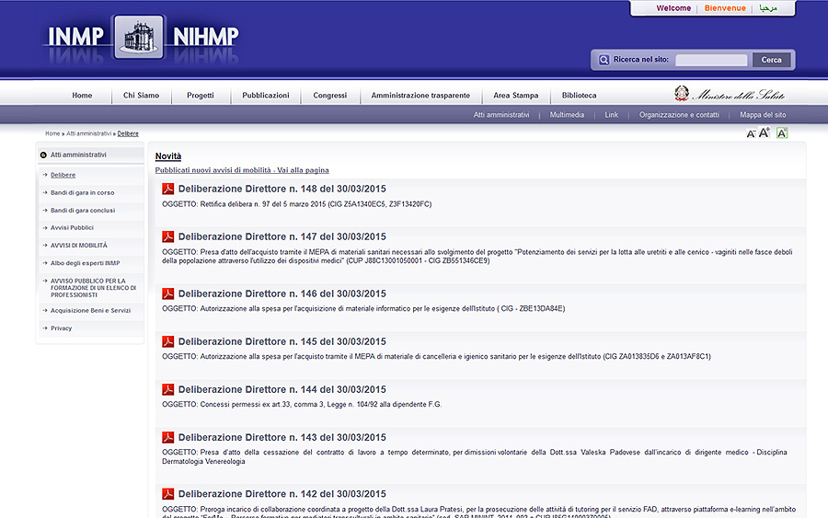Open the Chi Siamo menu
This screenshot has width=828, height=518.
[x=141, y=95]
